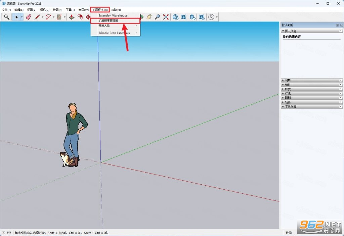This screenshot has height=236, width=344.
Task: Select the Arc drawing tool
Action: pos(48,17)
